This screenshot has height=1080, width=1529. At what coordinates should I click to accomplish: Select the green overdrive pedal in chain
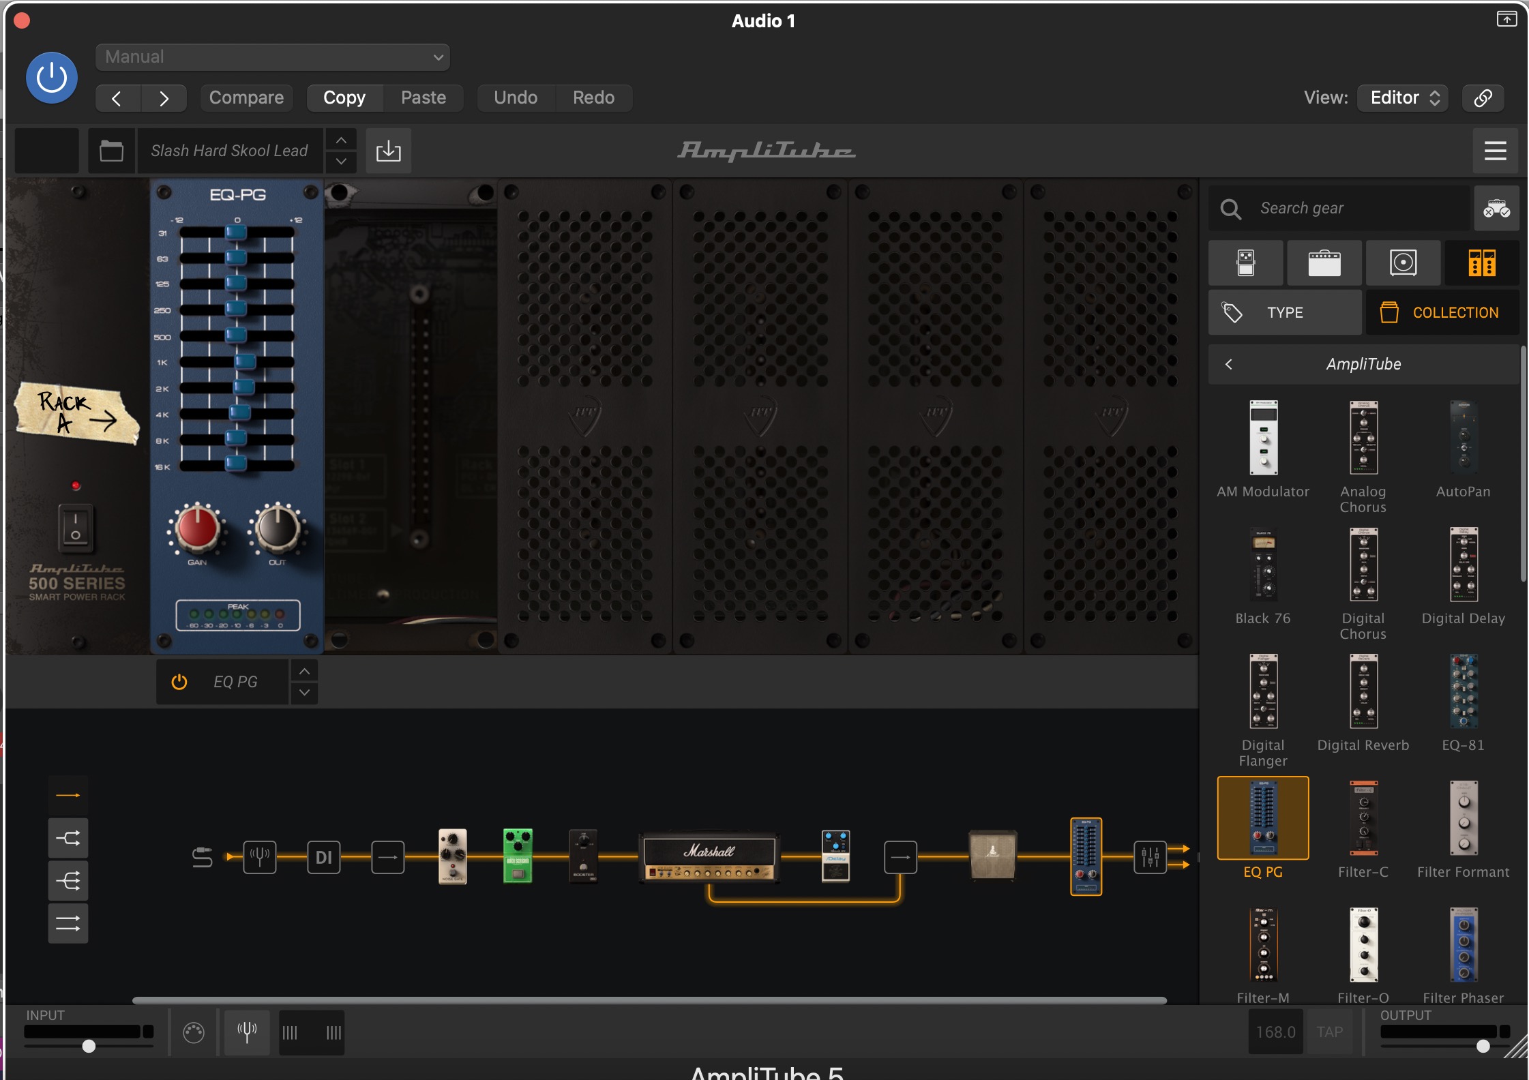point(518,856)
